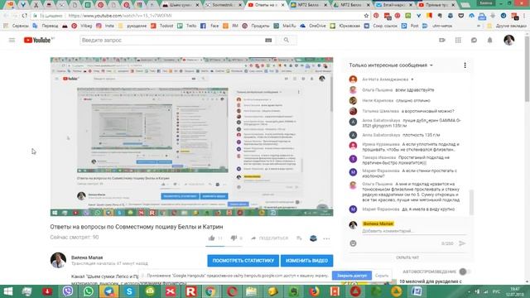530x298 pixels.
Task: Click the chat panel scrollbar
Action: pos(471,202)
